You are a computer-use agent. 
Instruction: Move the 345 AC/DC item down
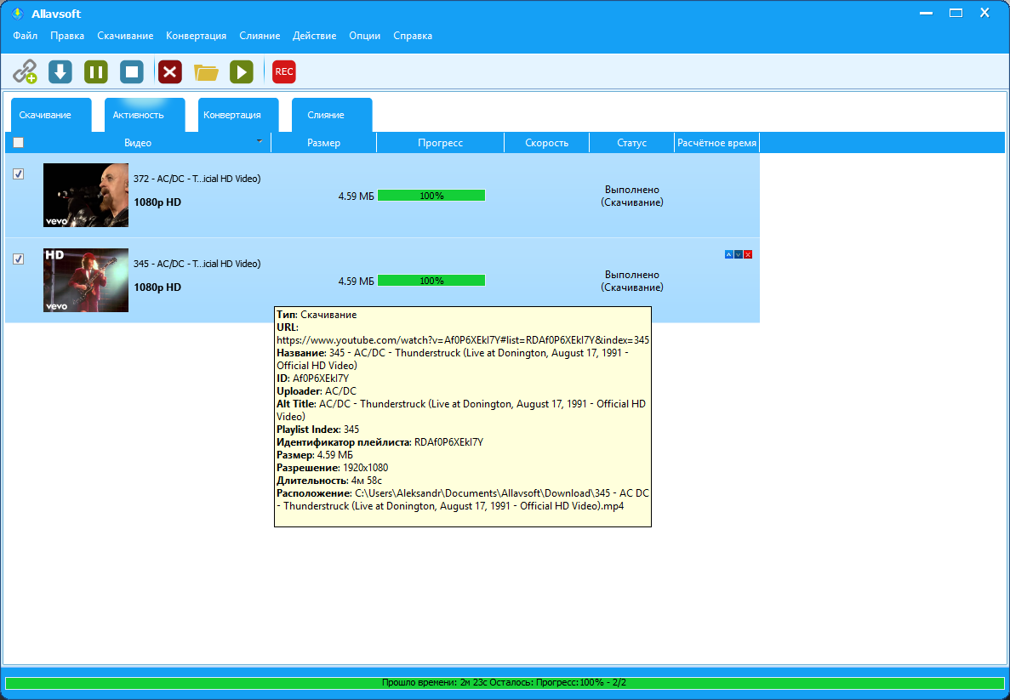pos(739,254)
